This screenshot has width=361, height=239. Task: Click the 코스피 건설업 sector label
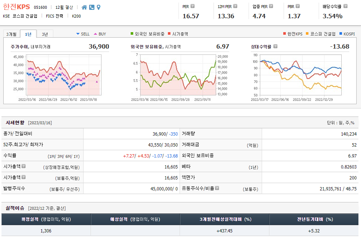click(x=25, y=16)
